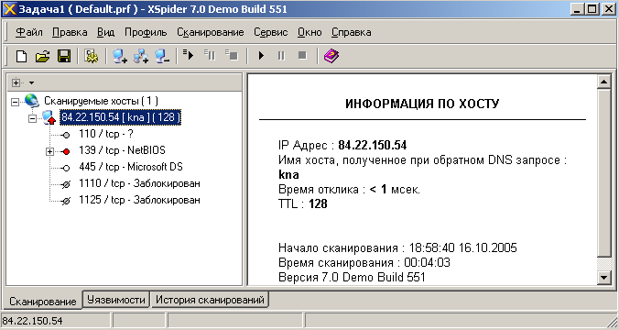Start scan of all hosts with play button
This screenshot has height=330, width=619.
point(261,56)
